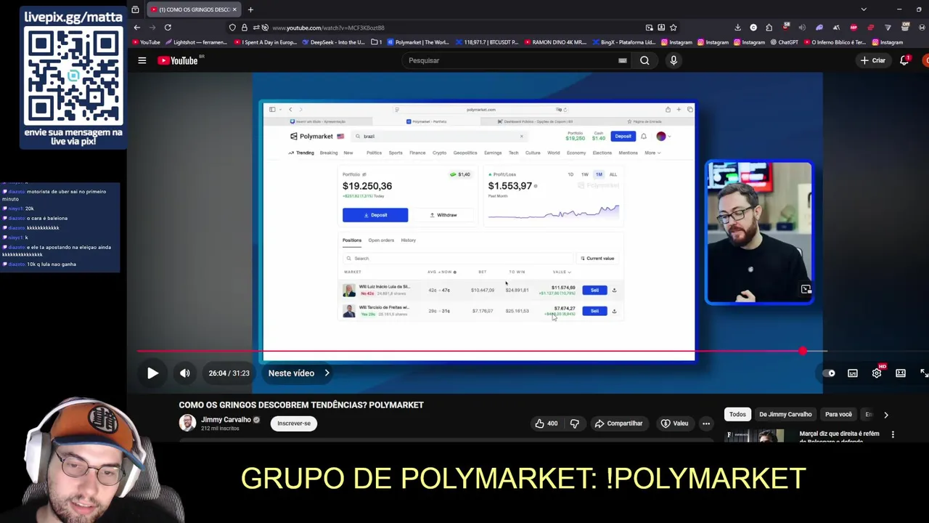Screen dimensions: 929x523
Task: Go back in browser toolbar
Action: [x=136, y=28]
